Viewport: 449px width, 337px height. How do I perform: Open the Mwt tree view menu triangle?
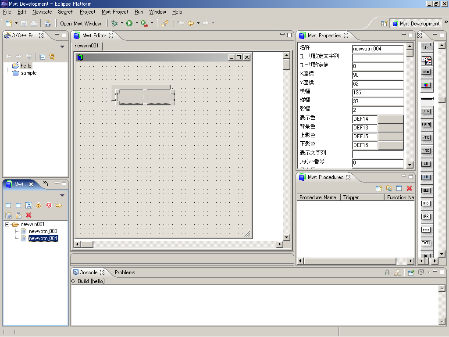coord(62,195)
